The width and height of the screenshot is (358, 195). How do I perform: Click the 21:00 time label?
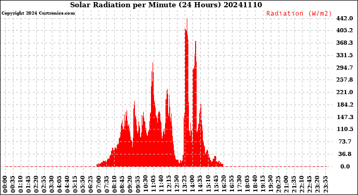(286, 185)
